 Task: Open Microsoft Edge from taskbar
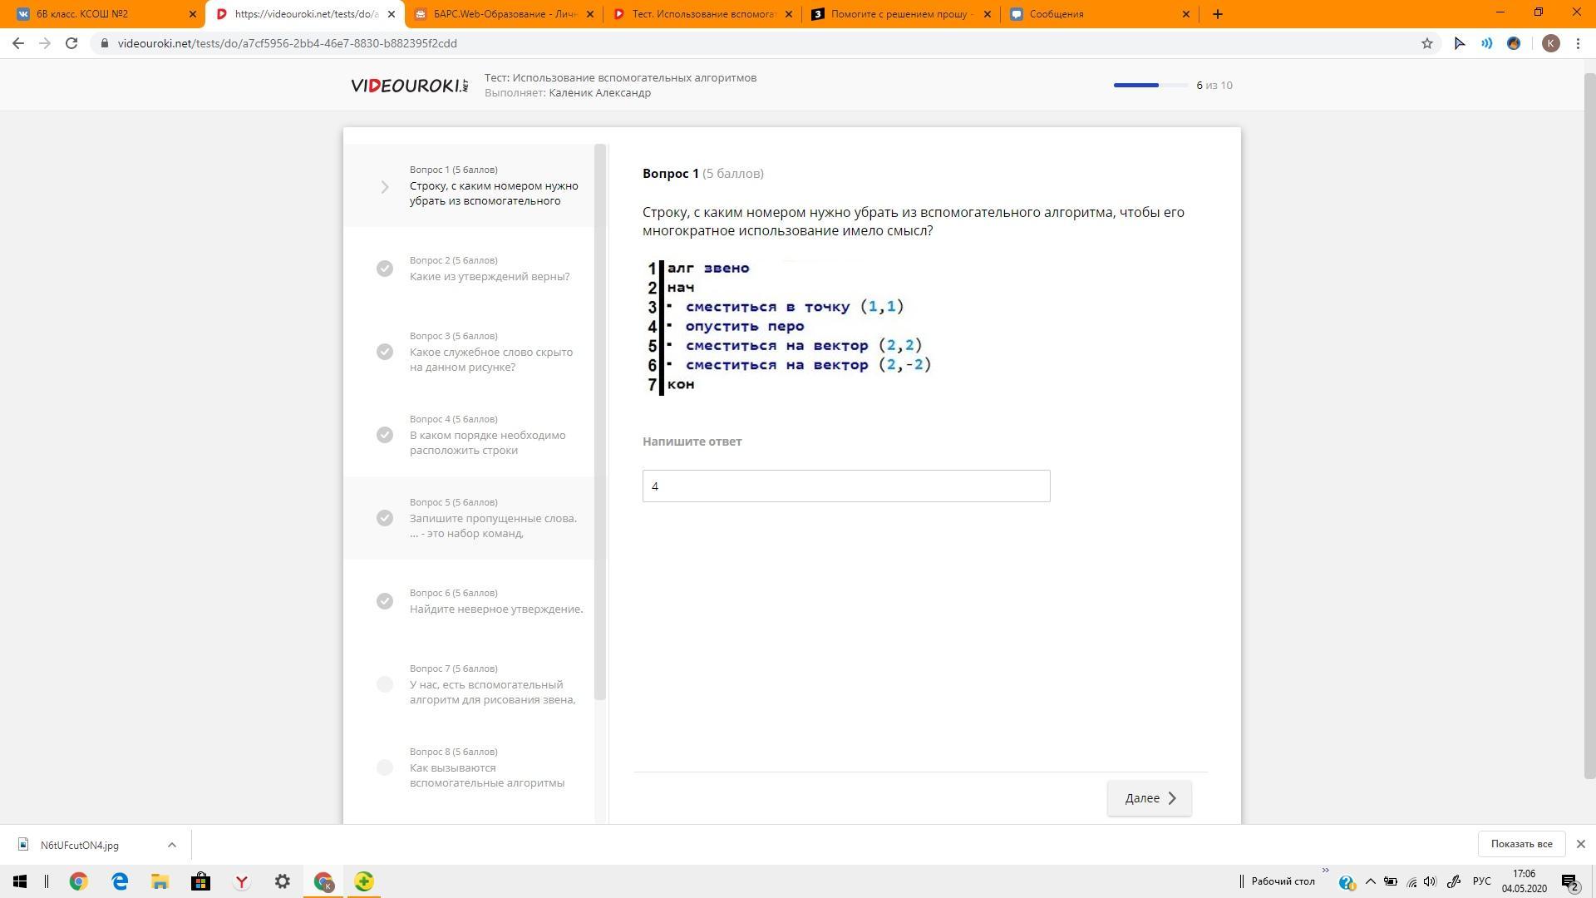[120, 881]
